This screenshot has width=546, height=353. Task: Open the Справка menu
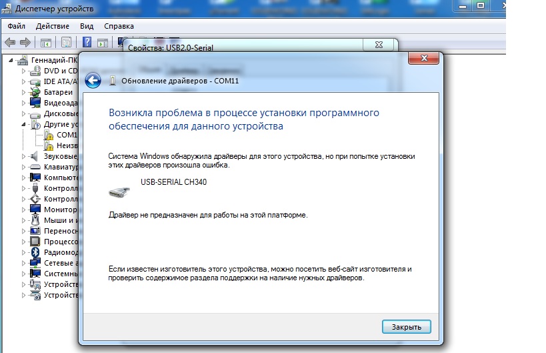[119, 26]
